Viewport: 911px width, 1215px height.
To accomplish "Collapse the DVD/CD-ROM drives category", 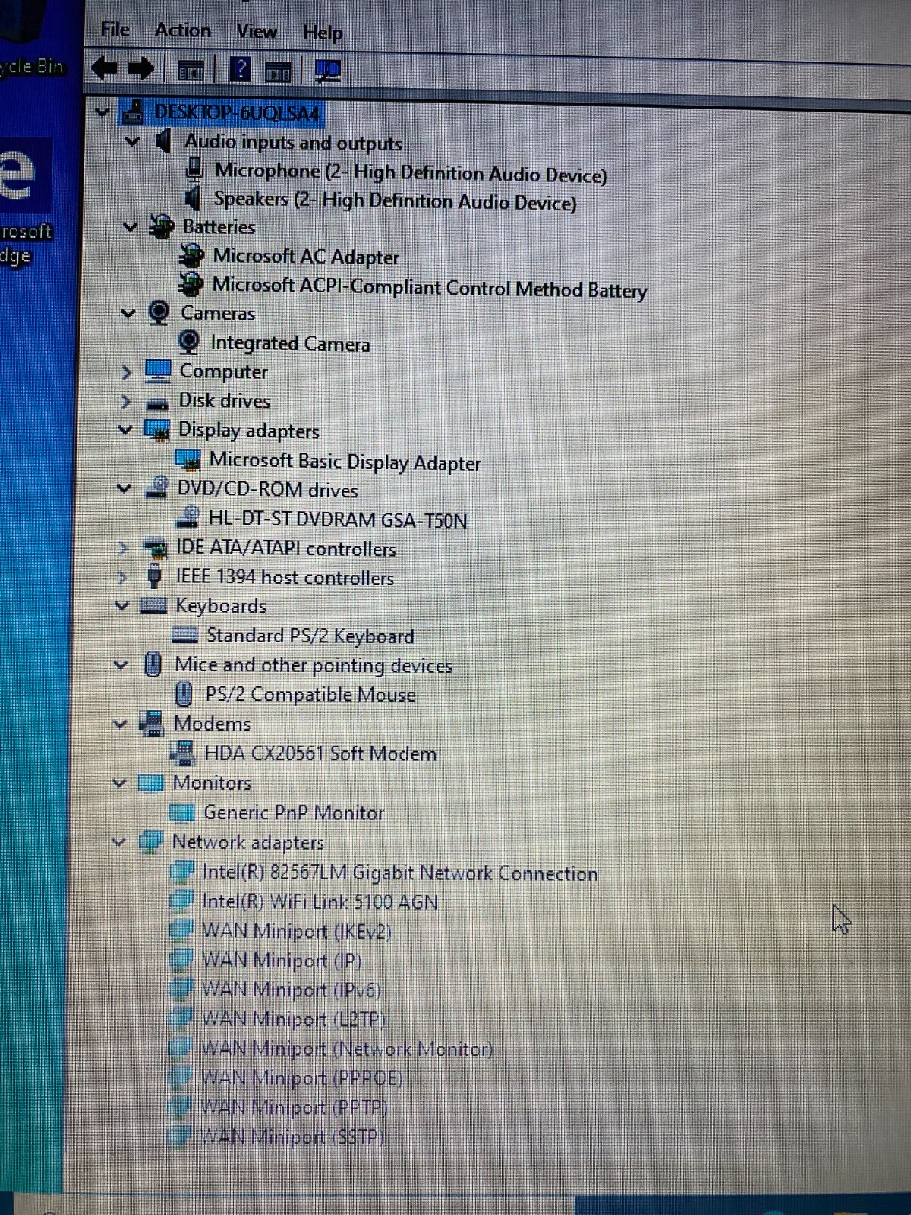I will point(125,488).
